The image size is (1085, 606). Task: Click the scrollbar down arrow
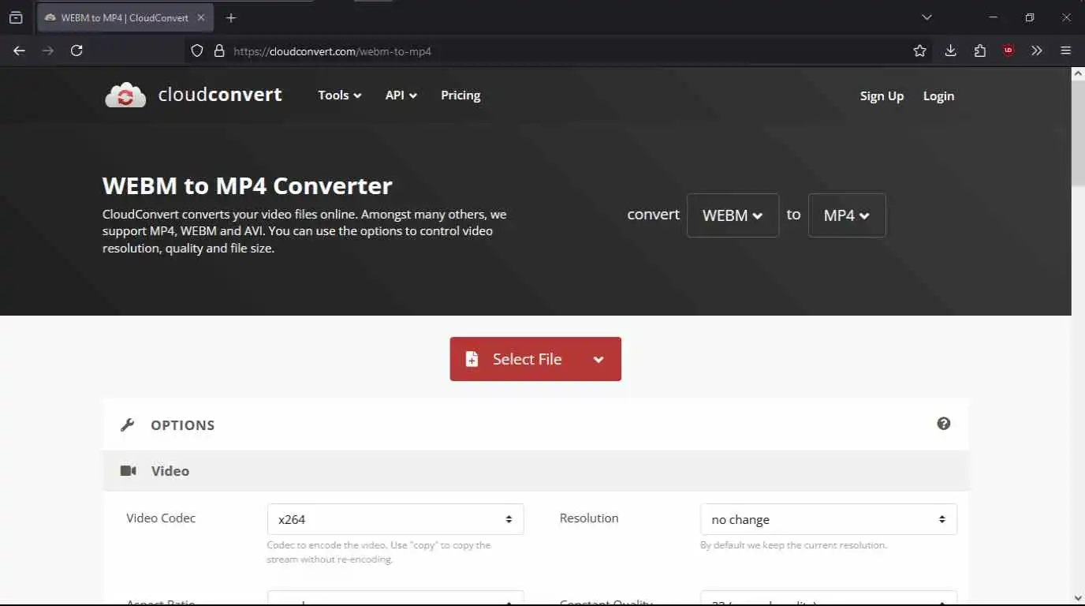click(x=1078, y=598)
